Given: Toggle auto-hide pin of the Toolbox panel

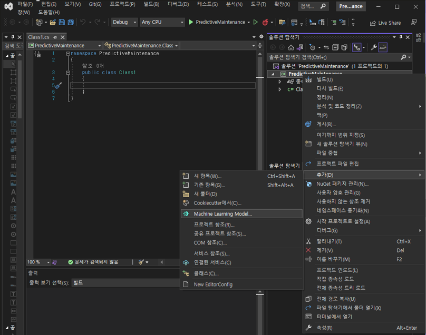Looking at the screenshot, I should click(13, 37).
